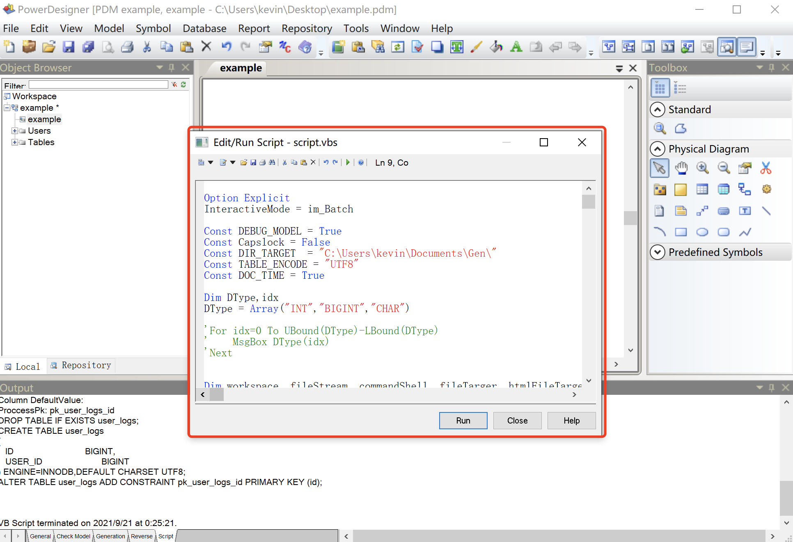Click the Zoom In magnifier tool
793x542 pixels.
pos(702,168)
